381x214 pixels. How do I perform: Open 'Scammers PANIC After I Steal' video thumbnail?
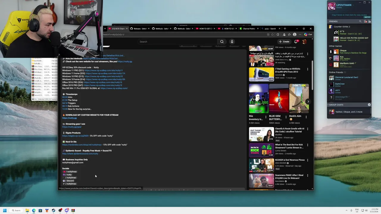point(261,180)
